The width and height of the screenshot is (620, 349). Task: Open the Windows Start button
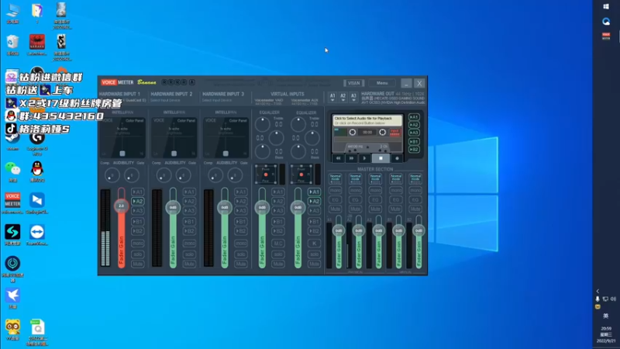pos(606,6)
